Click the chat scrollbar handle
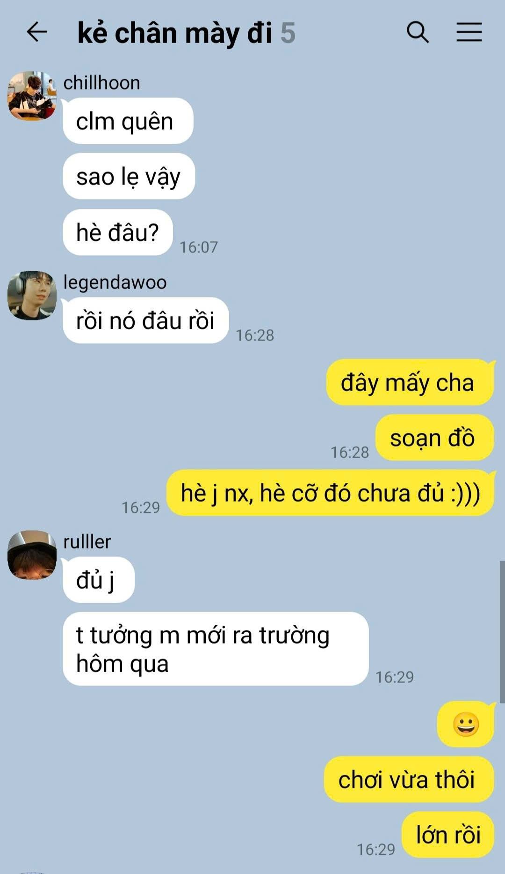Image resolution: width=505 pixels, height=874 pixels. point(502,631)
